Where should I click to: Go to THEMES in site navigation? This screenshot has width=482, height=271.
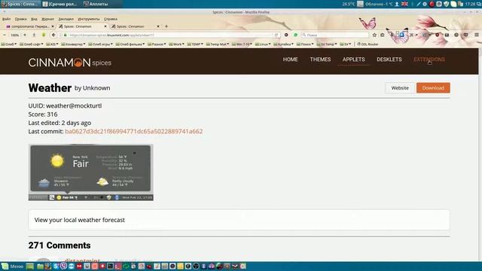point(320,59)
